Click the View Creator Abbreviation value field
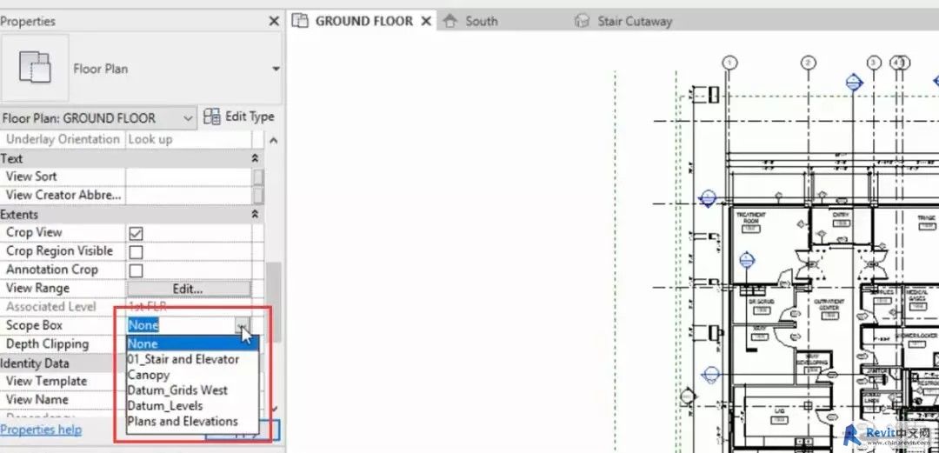The height and width of the screenshot is (453, 939). (189, 196)
